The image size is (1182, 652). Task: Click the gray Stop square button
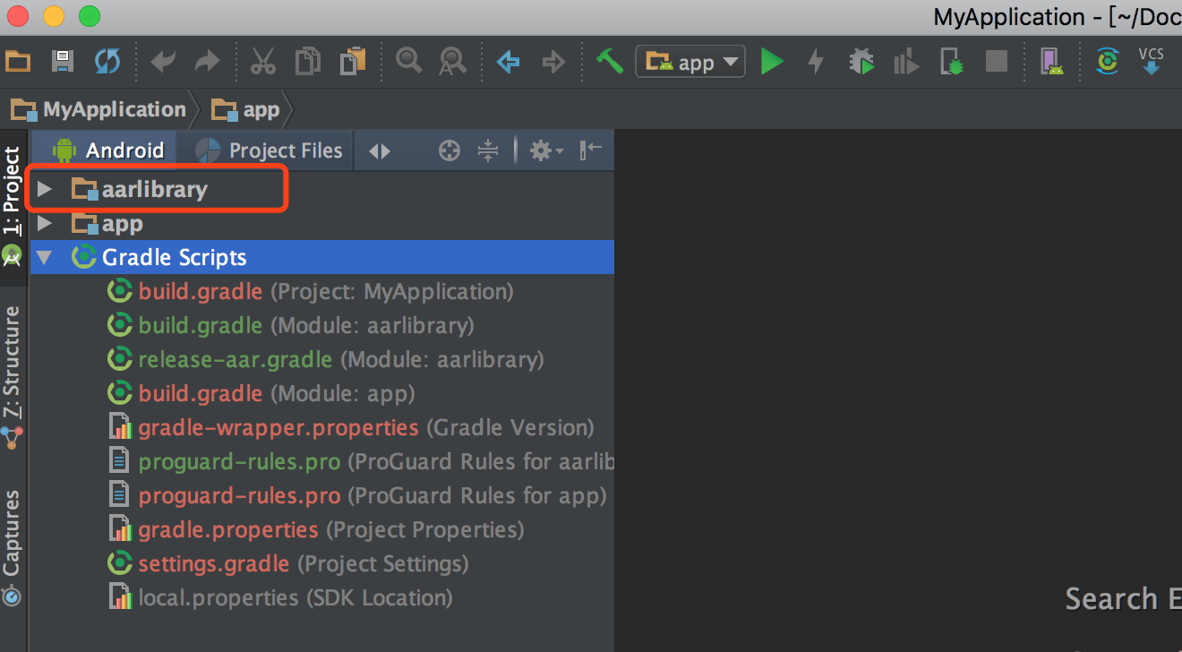997,62
